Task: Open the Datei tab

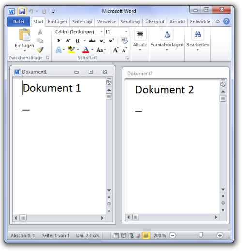Action: [x=18, y=22]
